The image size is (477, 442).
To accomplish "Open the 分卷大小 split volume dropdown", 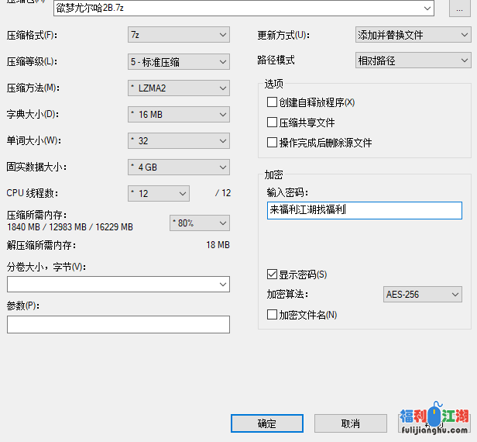I will (118, 285).
